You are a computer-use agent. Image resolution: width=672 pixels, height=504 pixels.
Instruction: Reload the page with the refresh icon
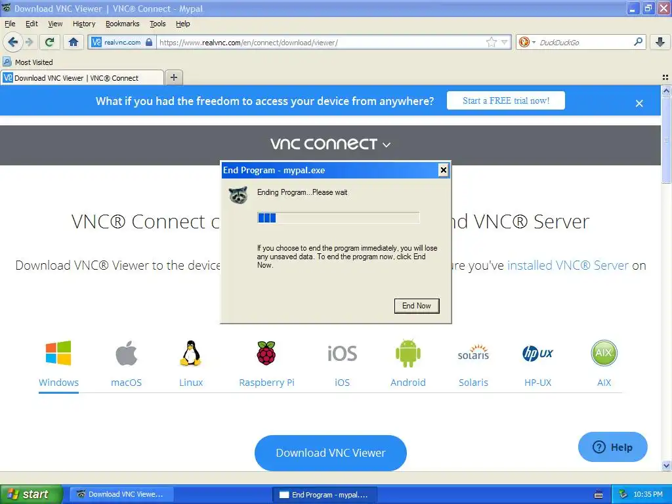tap(49, 42)
